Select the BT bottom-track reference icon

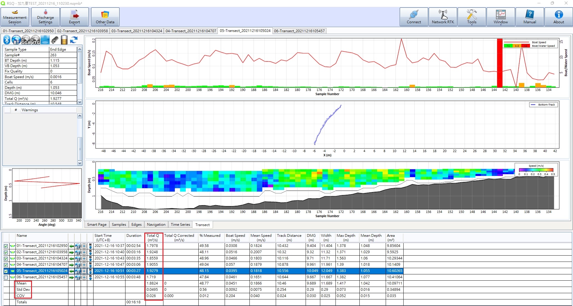tap(16, 40)
